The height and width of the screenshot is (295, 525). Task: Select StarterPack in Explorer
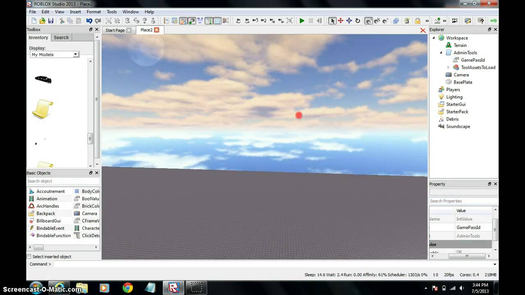(457, 111)
